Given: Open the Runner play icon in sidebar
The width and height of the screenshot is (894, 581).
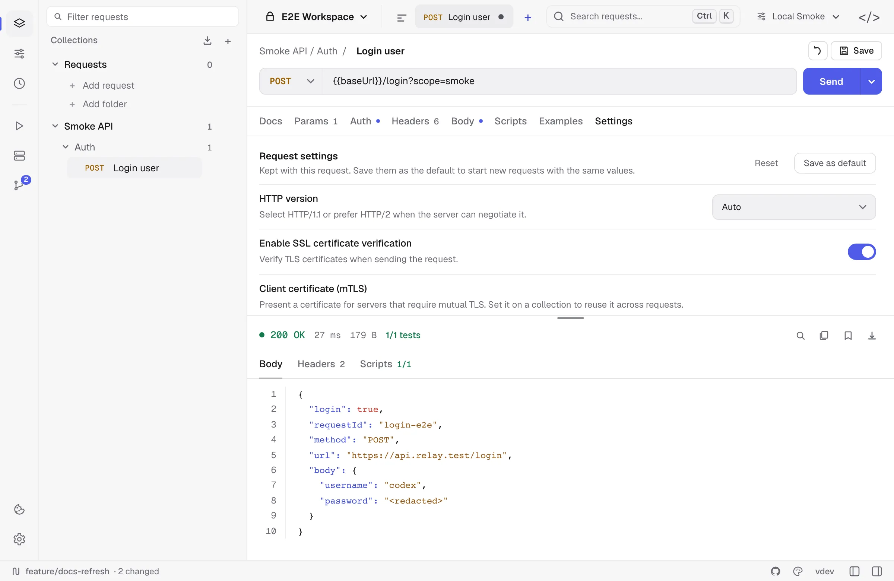Looking at the screenshot, I should (19, 126).
